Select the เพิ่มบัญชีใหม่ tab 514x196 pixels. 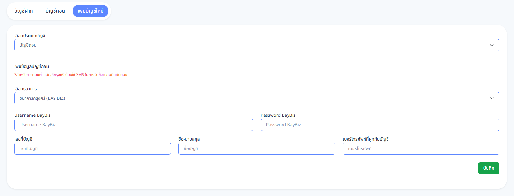coord(91,11)
